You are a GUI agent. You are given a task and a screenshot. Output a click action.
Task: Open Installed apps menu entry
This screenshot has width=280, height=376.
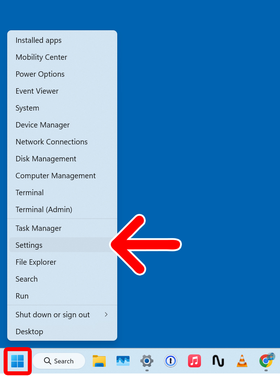39,40
